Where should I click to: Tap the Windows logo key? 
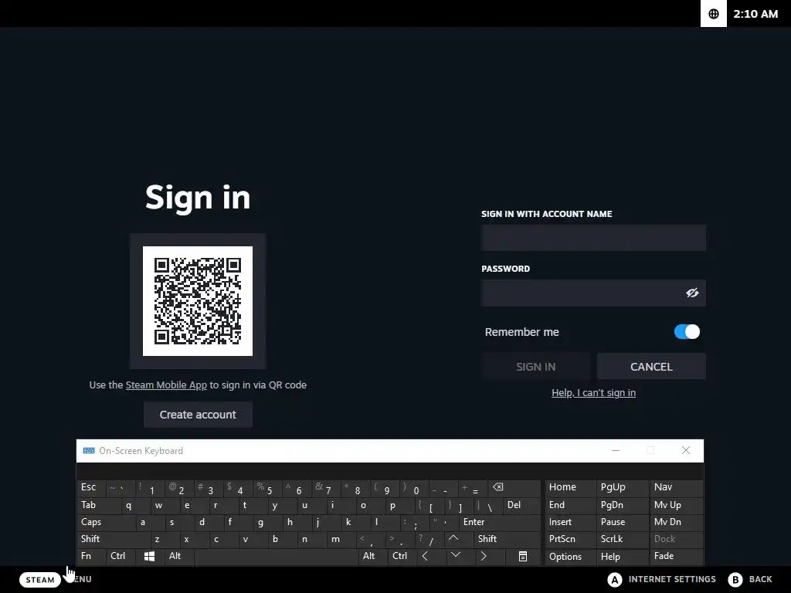coord(149,556)
